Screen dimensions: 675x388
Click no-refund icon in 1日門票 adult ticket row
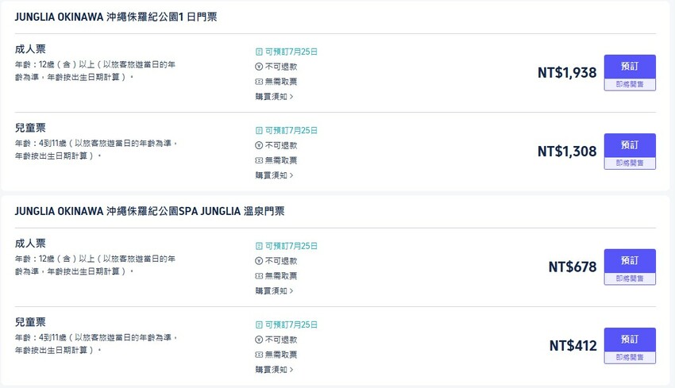(259, 67)
